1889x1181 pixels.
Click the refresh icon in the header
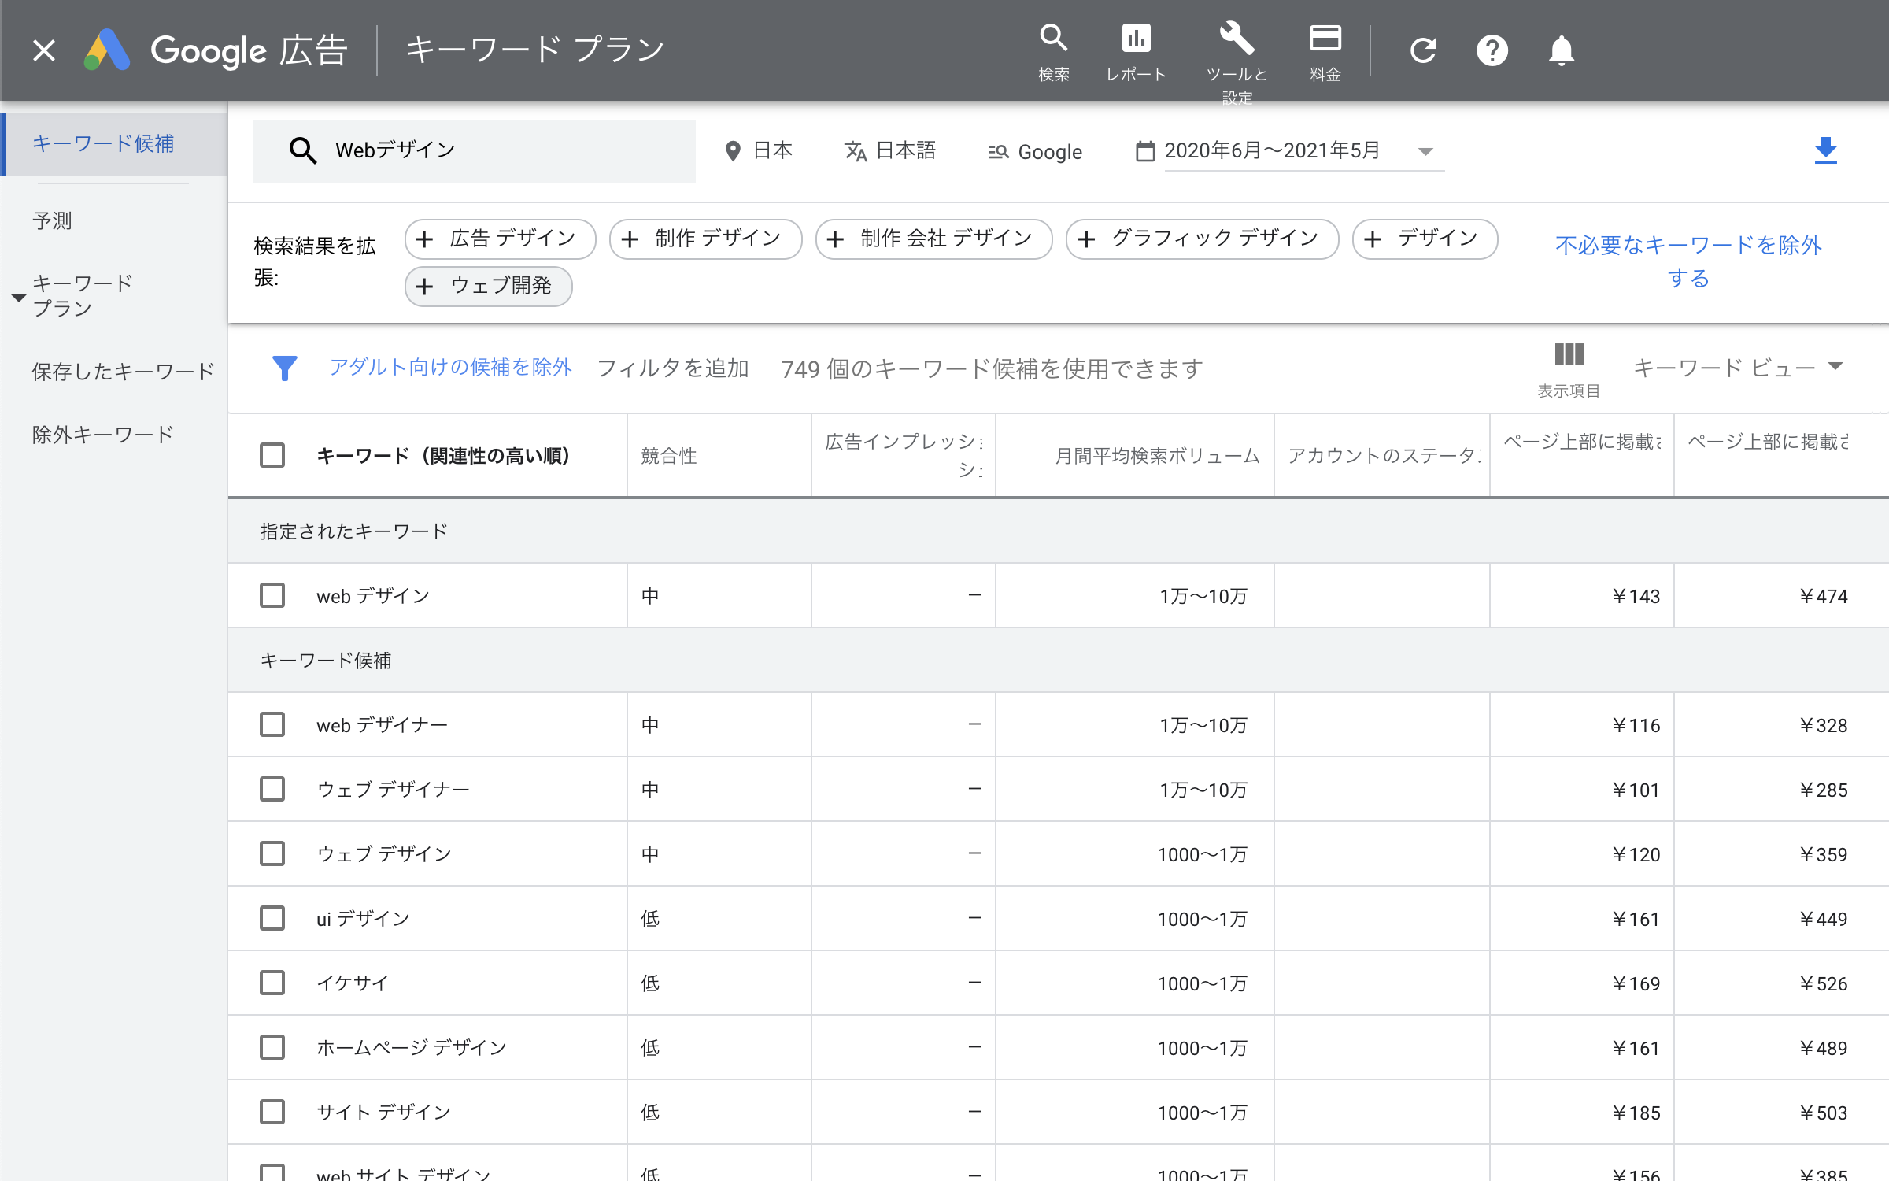[1423, 50]
